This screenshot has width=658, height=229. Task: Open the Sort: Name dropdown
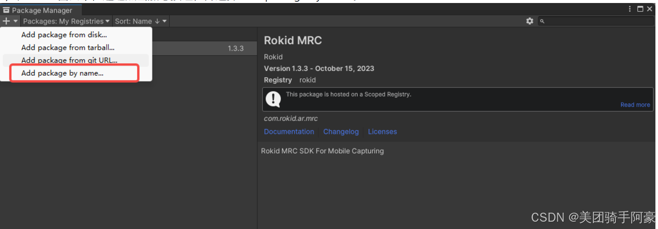click(x=141, y=21)
